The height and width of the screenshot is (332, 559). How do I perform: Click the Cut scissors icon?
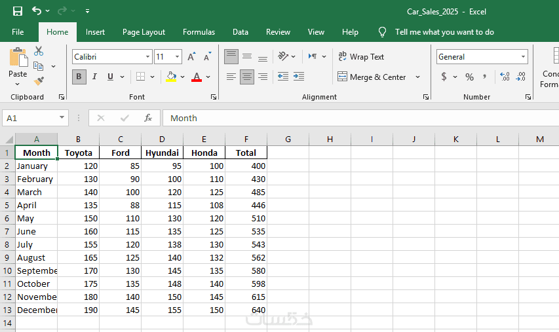click(x=39, y=51)
